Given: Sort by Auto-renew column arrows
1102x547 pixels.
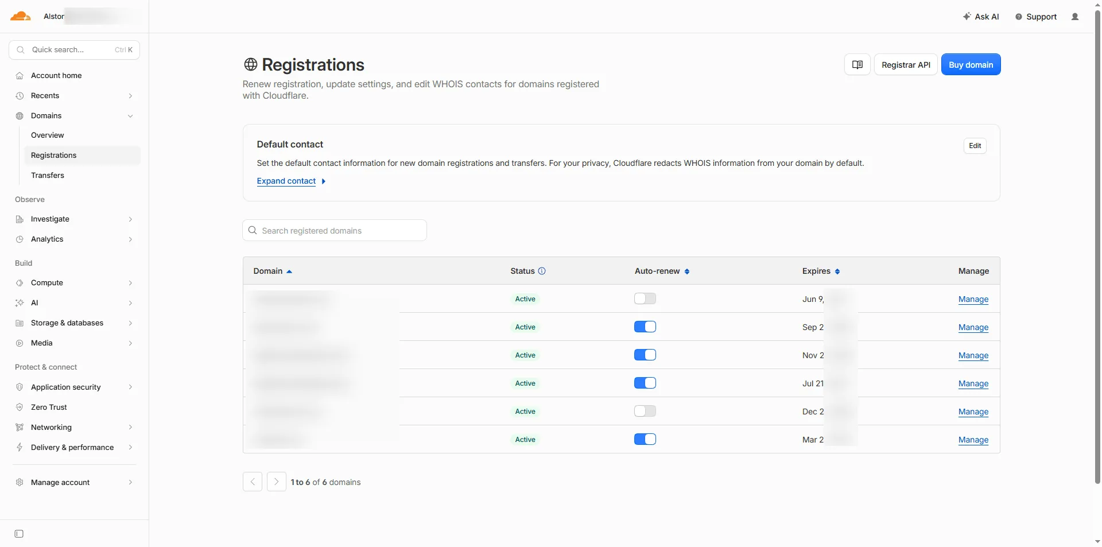Looking at the screenshot, I should pos(687,271).
